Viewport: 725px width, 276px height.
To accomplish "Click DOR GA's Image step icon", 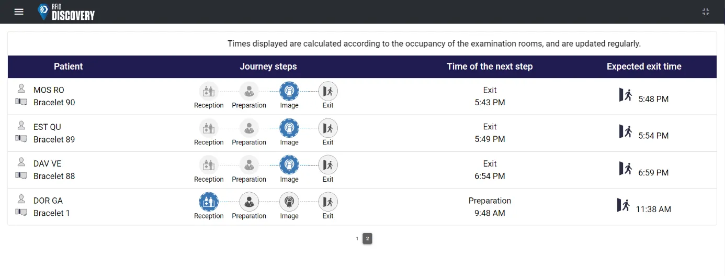I will (289, 202).
